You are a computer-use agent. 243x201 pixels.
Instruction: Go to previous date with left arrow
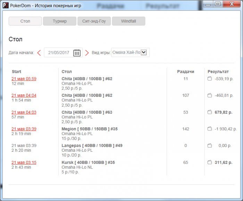(x=39, y=53)
